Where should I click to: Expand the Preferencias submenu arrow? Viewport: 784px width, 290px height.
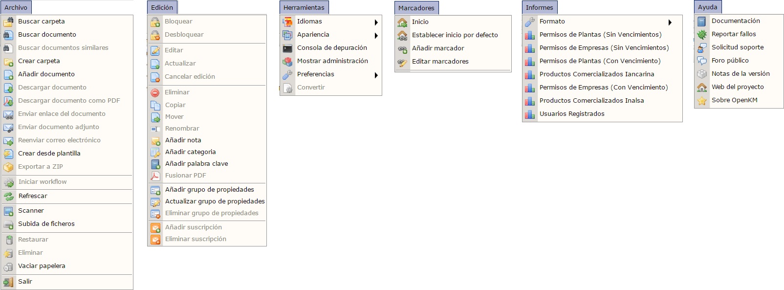(x=376, y=75)
